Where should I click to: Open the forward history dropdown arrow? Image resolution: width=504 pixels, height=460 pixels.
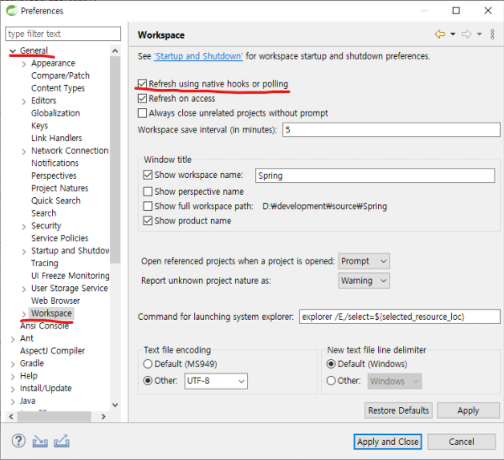click(x=480, y=34)
